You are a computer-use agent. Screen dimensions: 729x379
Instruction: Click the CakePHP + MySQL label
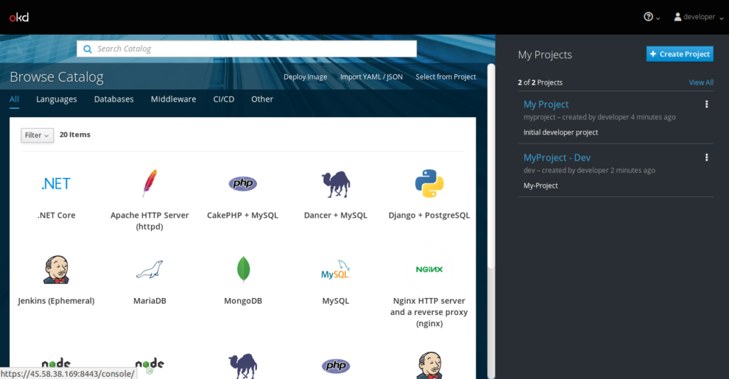pos(243,215)
